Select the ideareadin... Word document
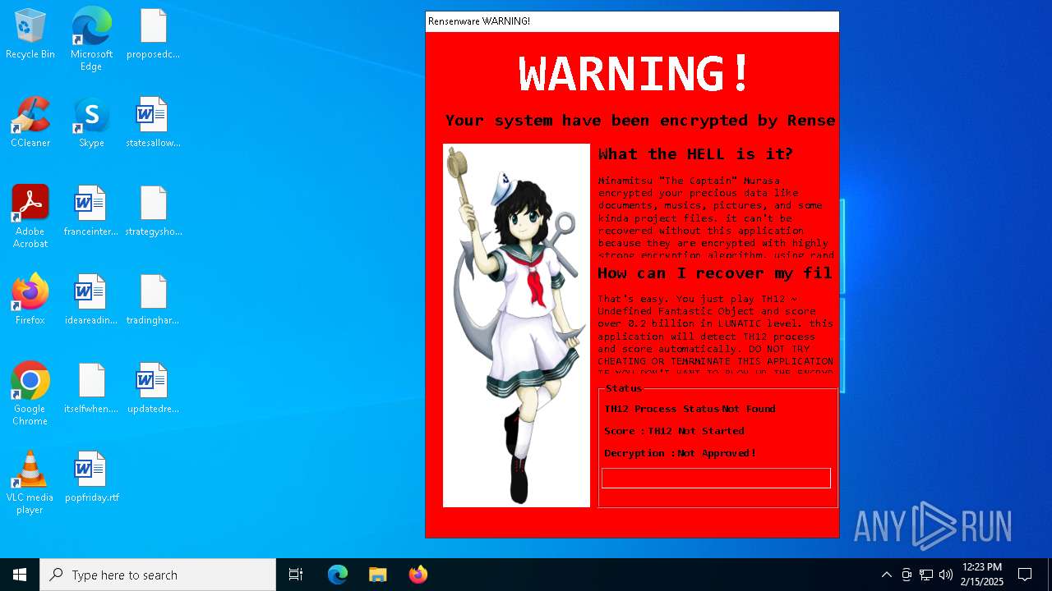This screenshot has height=591, width=1052. tap(91, 300)
